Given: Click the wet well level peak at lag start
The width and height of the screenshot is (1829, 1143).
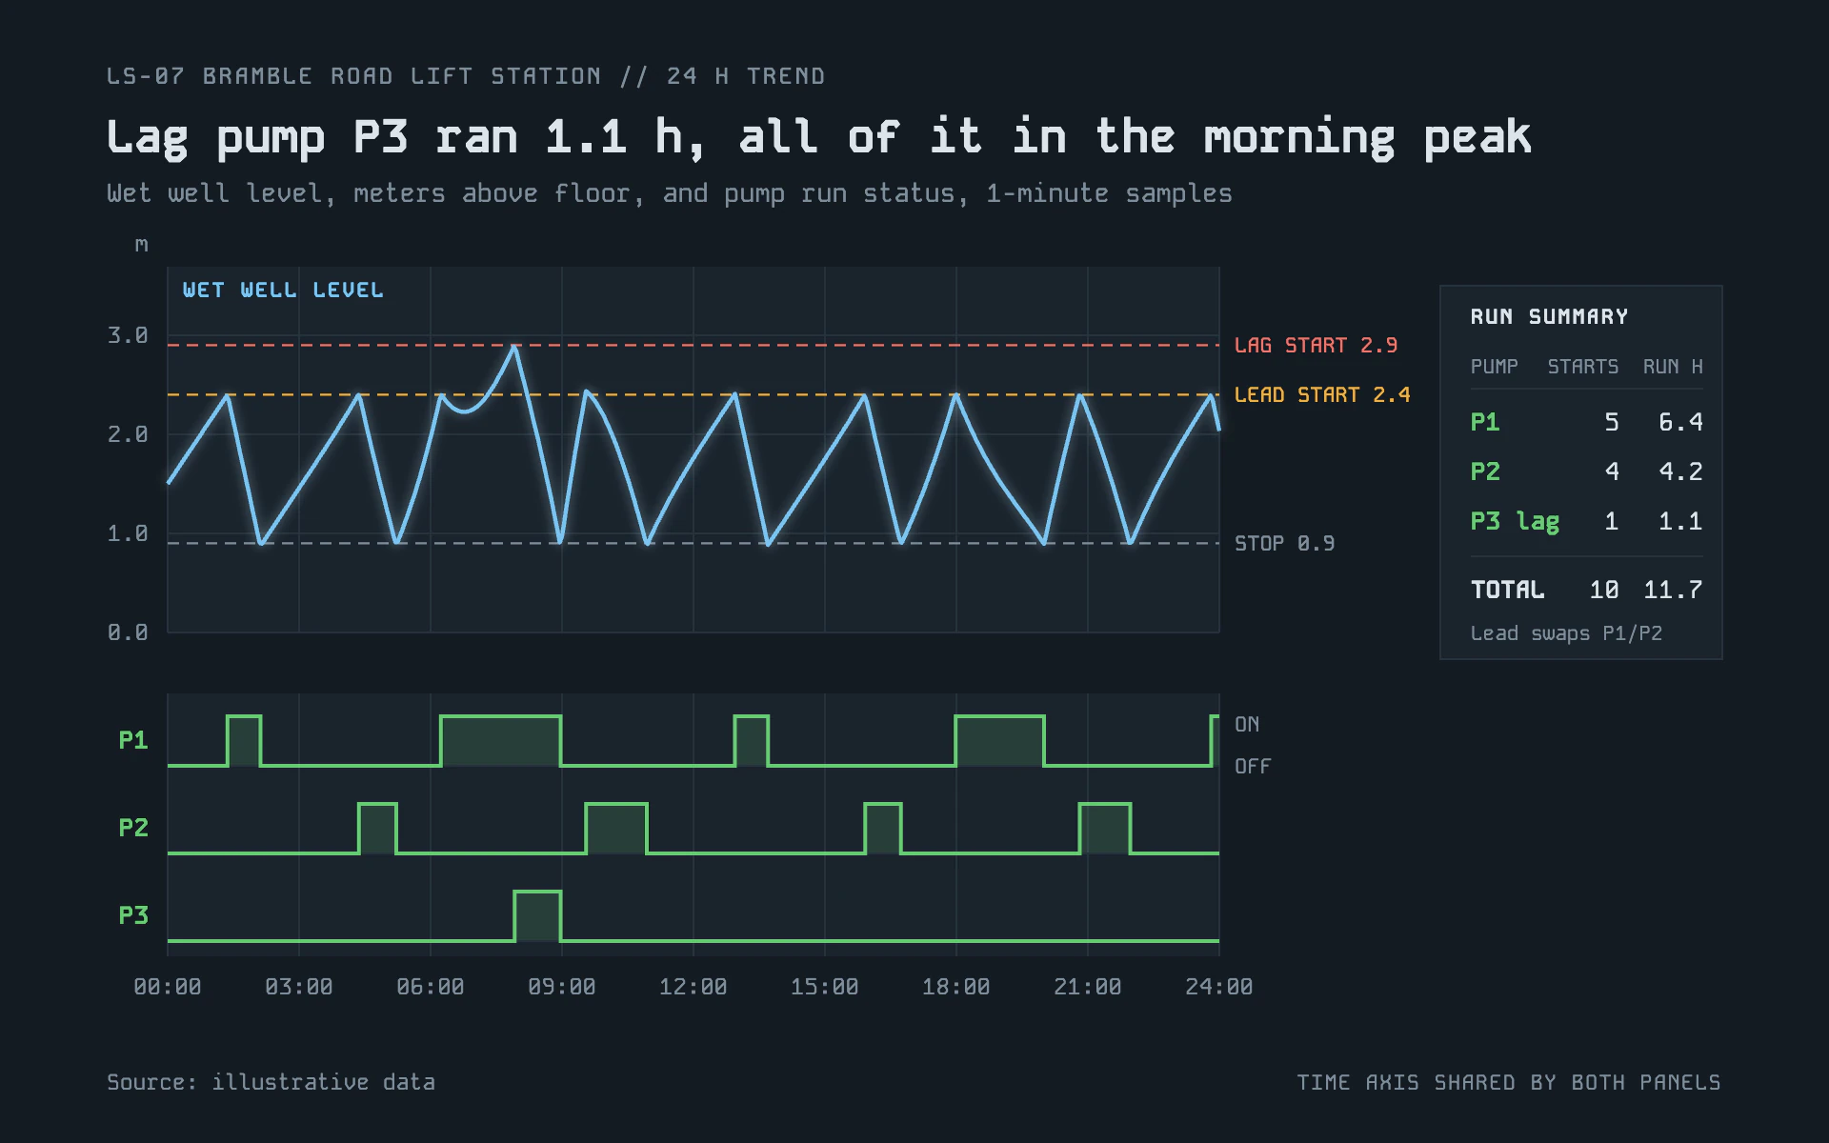Looking at the screenshot, I should pos(515,347).
